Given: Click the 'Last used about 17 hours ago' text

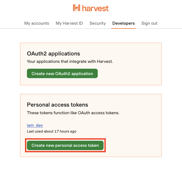Looking at the screenshot, I should coord(52,131).
